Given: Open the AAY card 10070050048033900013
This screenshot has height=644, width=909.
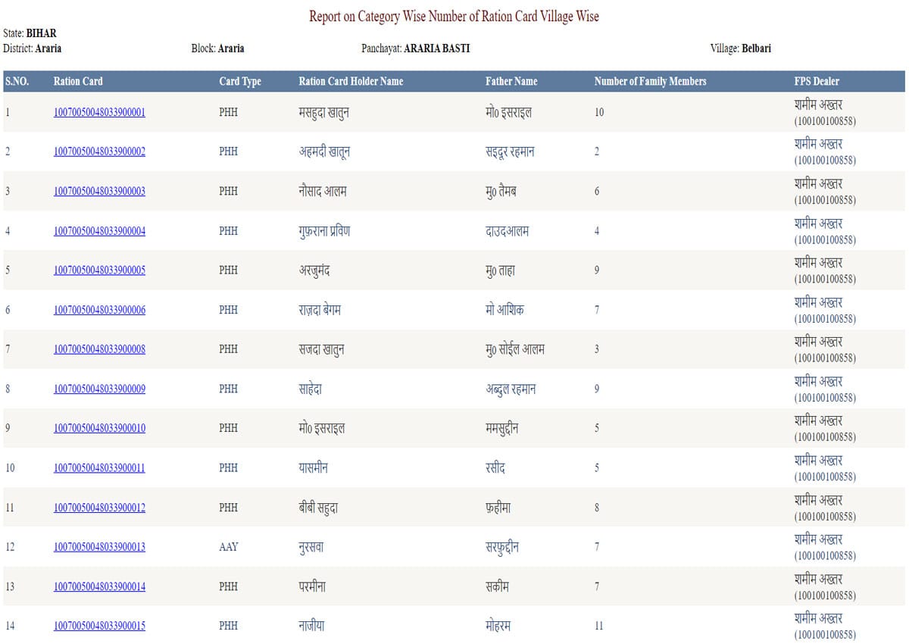Looking at the screenshot, I should click(99, 546).
